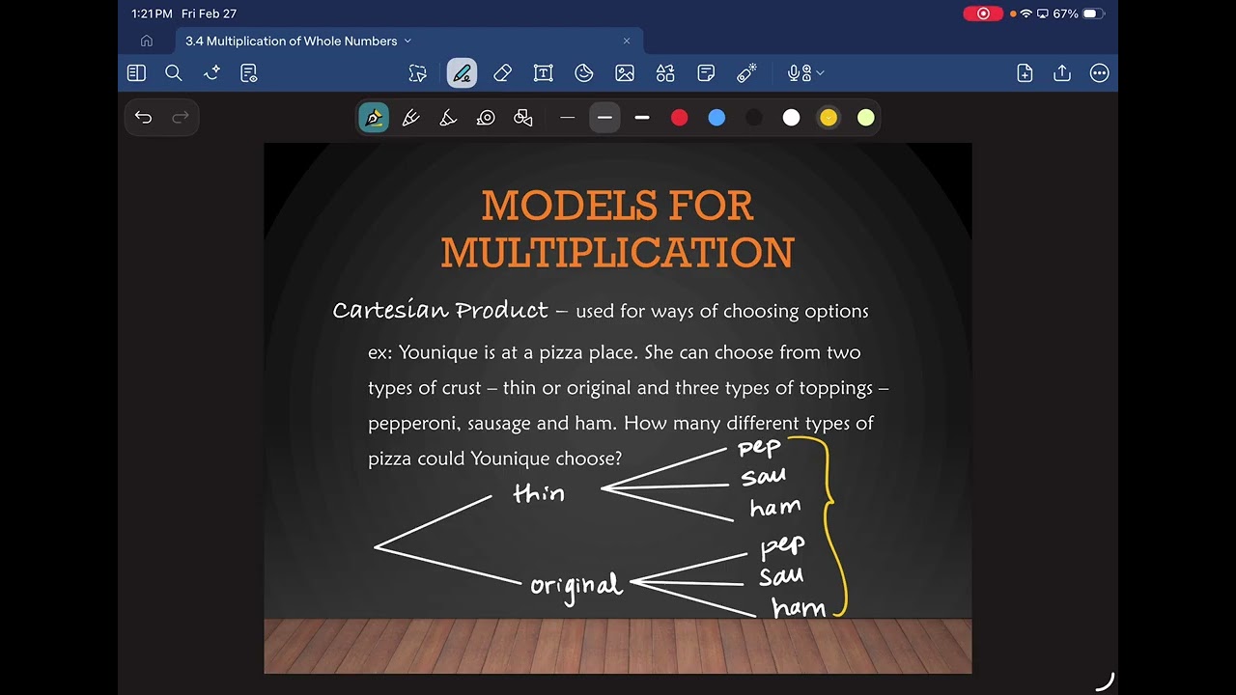Viewport: 1236px width, 695px height.
Task: Pick the white ink color
Action: (x=792, y=118)
